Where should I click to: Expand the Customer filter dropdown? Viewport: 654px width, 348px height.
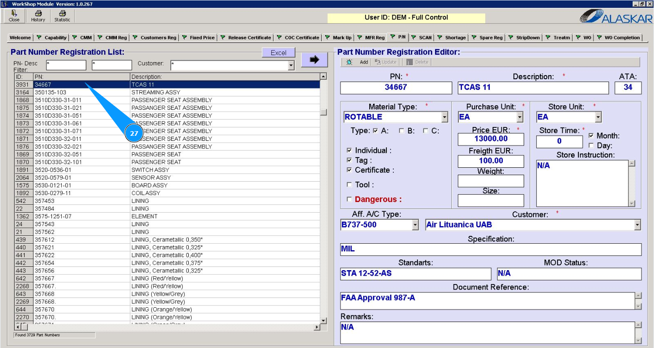[291, 66]
